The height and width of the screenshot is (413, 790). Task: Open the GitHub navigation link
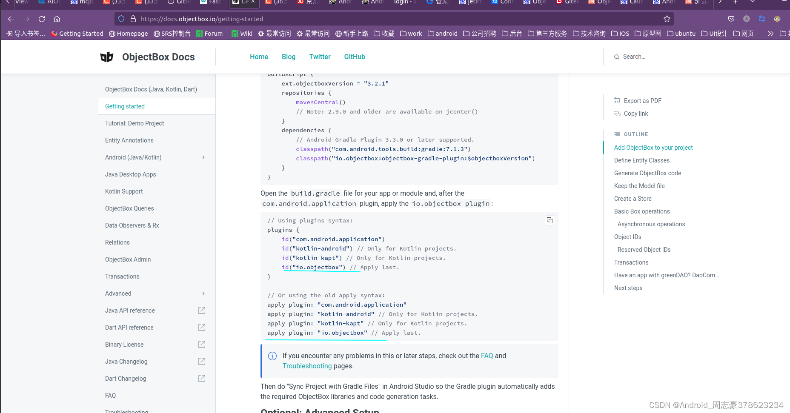click(355, 57)
